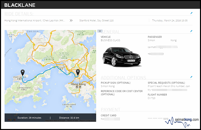Edit Additional Options with pencil icon
201x130 pixels.
191,77
